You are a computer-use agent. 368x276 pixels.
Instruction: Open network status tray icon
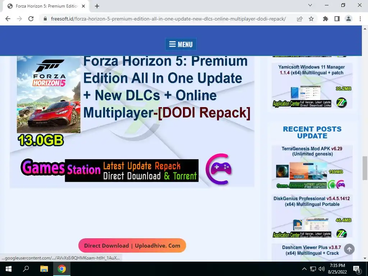313,269
